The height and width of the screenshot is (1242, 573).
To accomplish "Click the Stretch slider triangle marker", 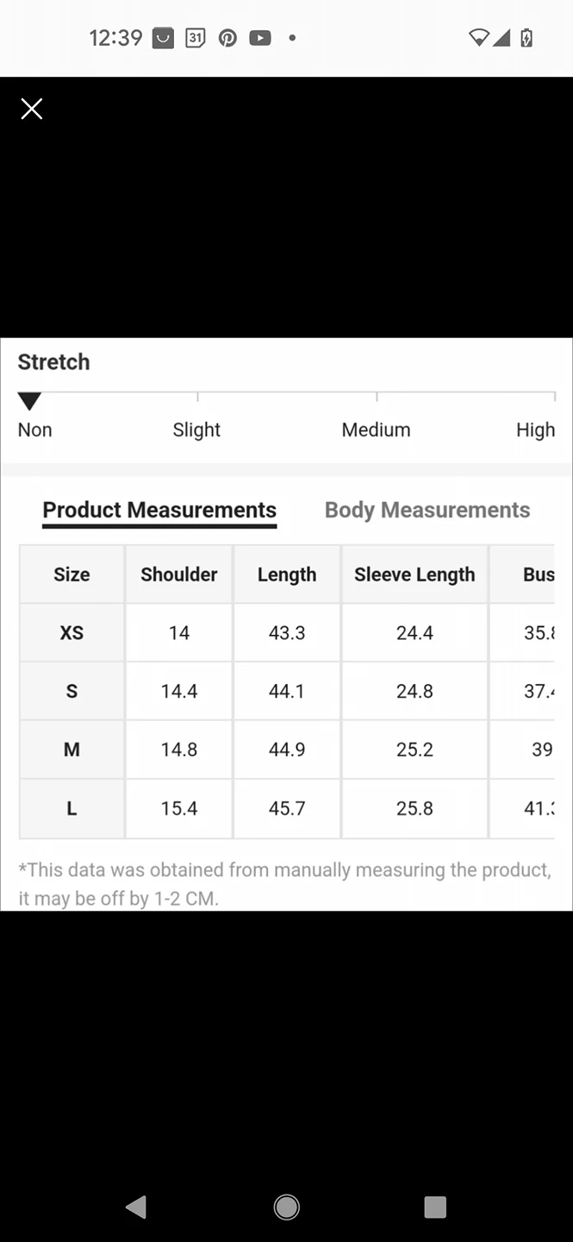I will [x=29, y=401].
